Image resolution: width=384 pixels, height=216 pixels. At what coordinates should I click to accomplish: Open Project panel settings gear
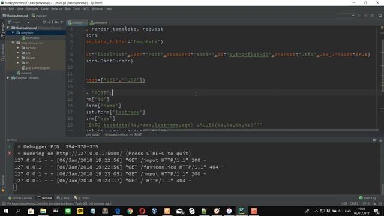(x=56, y=22)
